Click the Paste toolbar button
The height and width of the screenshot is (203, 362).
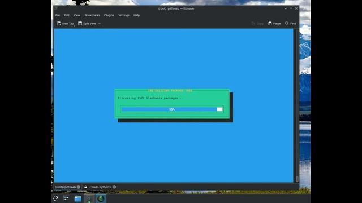[x=274, y=24]
